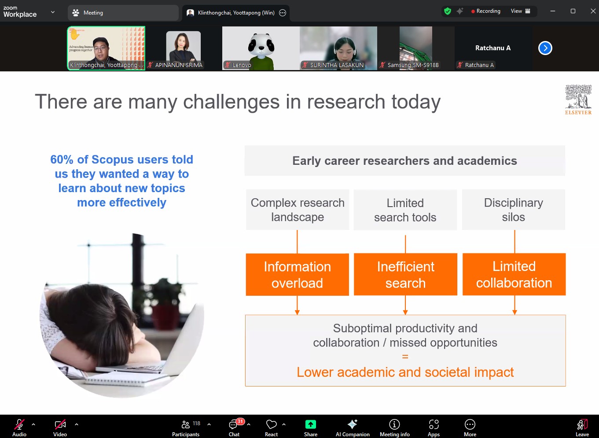Turn on camera with the Video button
The image size is (599, 438).
[60, 427]
